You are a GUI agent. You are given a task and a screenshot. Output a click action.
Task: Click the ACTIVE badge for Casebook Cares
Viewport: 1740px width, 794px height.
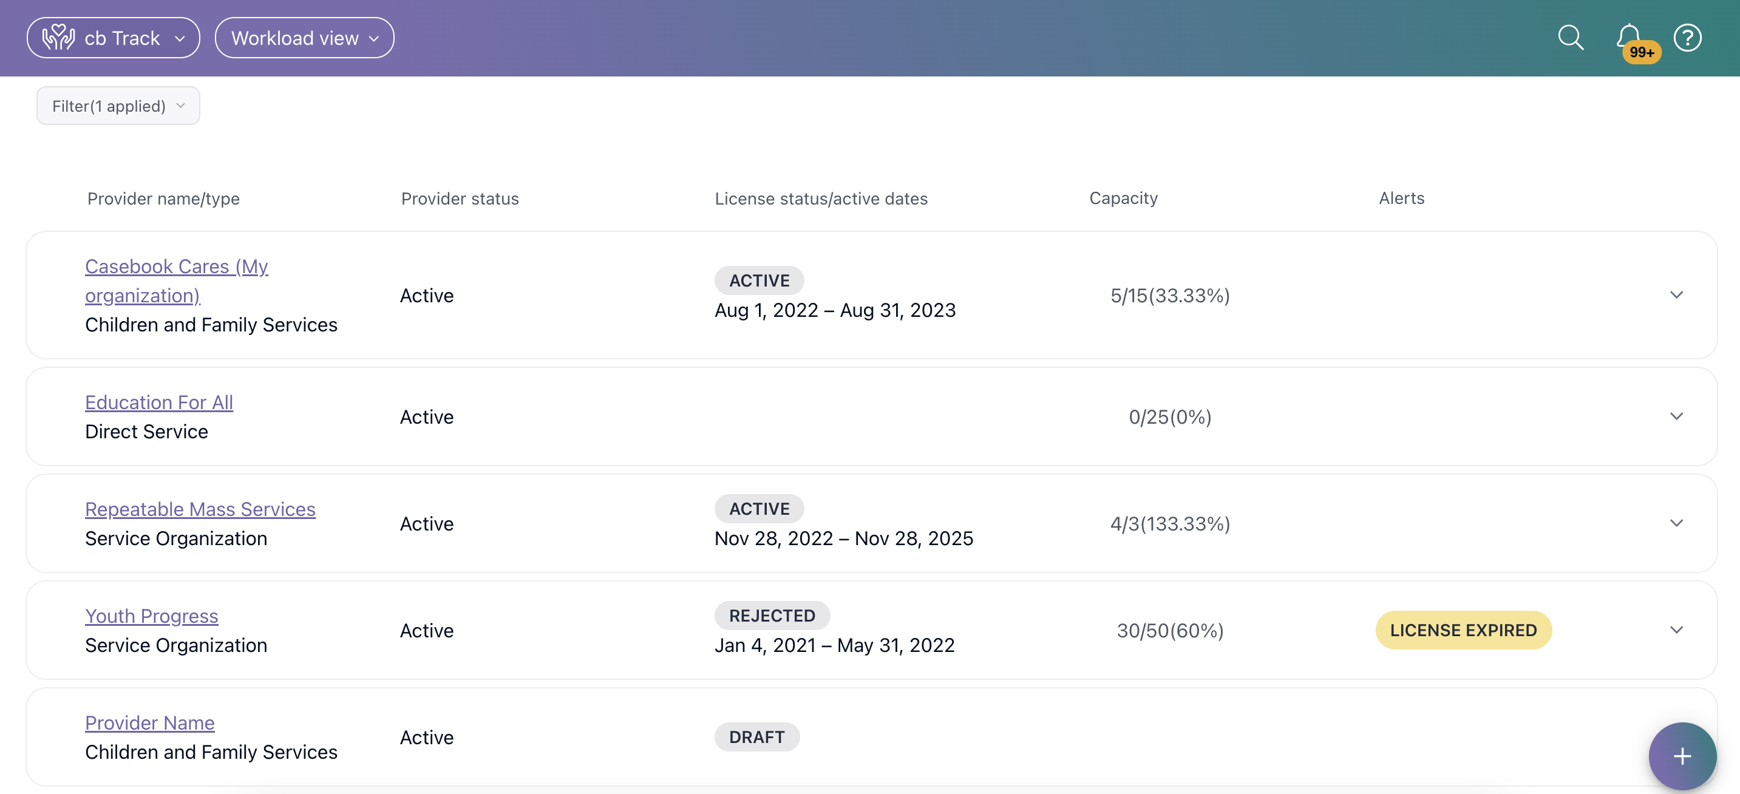(x=760, y=280)
